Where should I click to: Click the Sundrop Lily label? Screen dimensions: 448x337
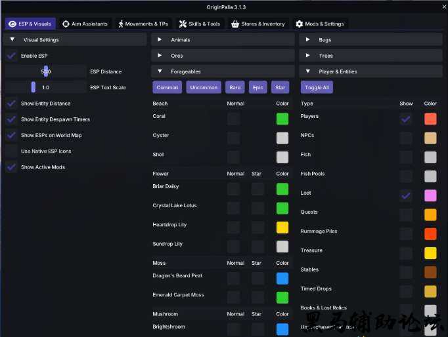(x=168, y=244)
